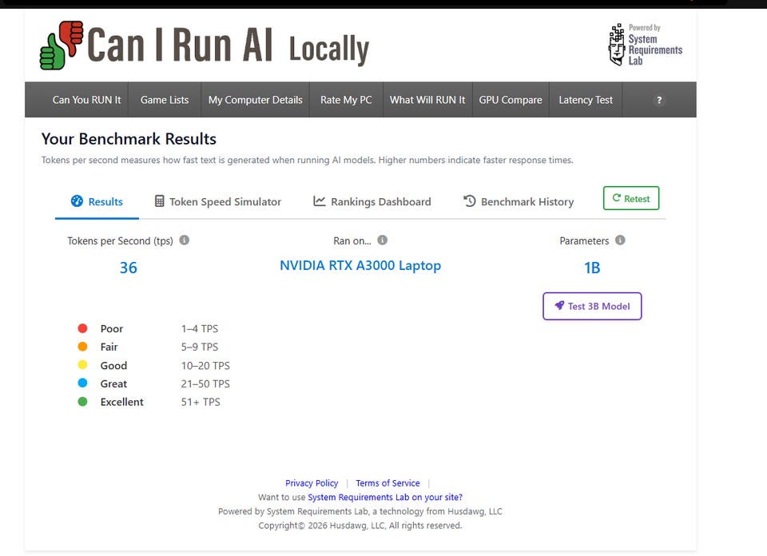Click the 10–20 TPS range text
Image resolution: width=767 pixels, height=556 pixels.
[205, 366]
